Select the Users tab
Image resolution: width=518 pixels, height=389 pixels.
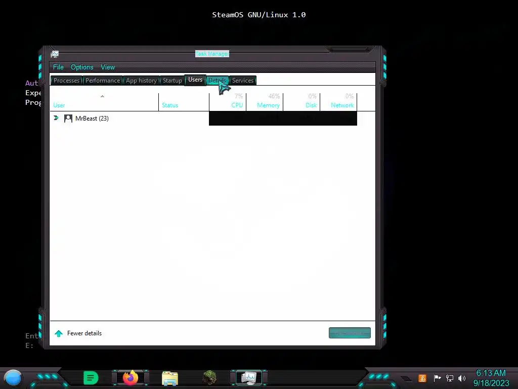pyautogui.click(x=195, y=80)
